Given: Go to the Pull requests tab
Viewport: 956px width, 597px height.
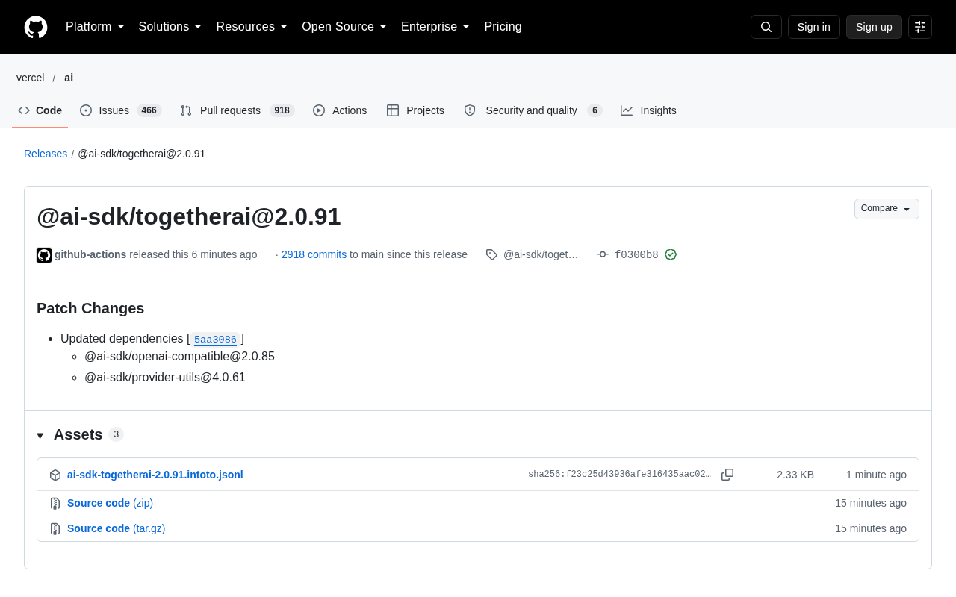Looking at the screenshot, I should click(238, 110).
